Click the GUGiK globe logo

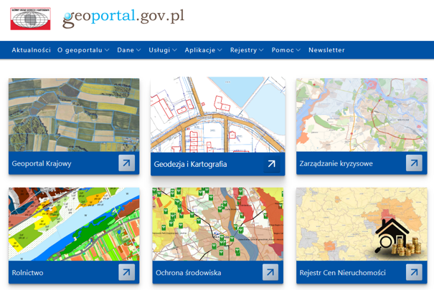tap(30, 19)
